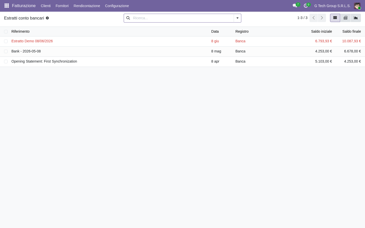Open the main apps grid menu
This screenshot has width=365, height=228.
7,6
